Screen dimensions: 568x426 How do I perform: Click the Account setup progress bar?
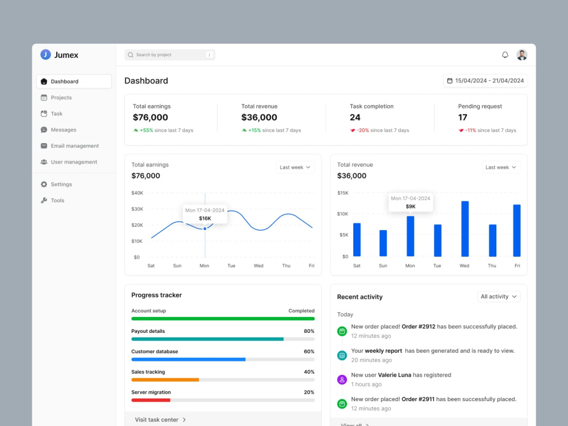pos(223,319)
